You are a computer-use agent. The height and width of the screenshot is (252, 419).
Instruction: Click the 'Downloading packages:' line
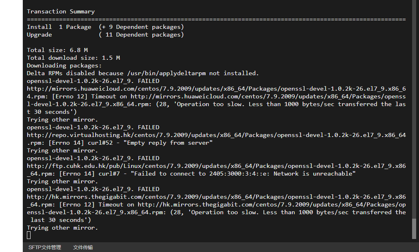pos(64,65)
